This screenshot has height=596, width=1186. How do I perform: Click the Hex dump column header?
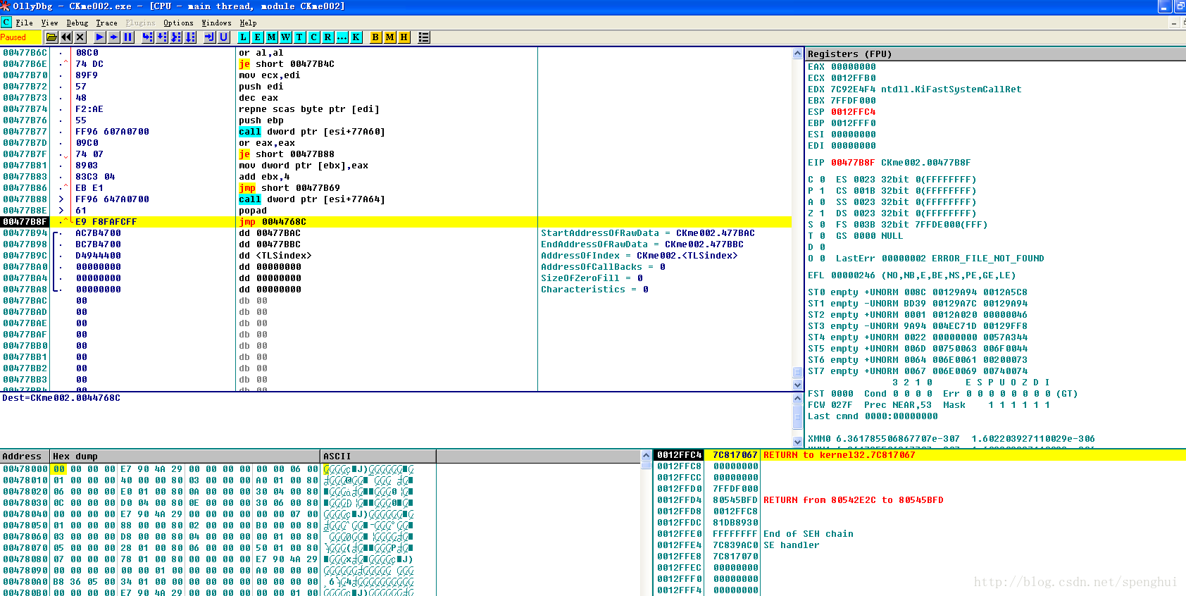(185, 456)
